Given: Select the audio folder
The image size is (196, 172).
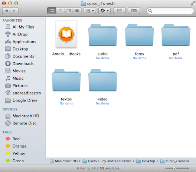Looking at the screenshot, I should click(102, 42).
